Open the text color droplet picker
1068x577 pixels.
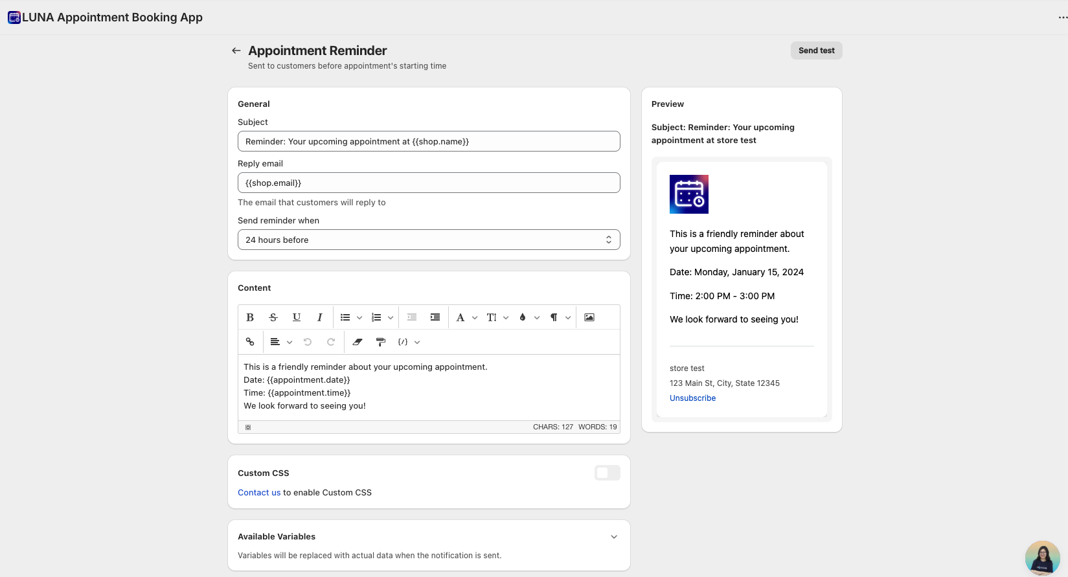(x=528, y=317)
